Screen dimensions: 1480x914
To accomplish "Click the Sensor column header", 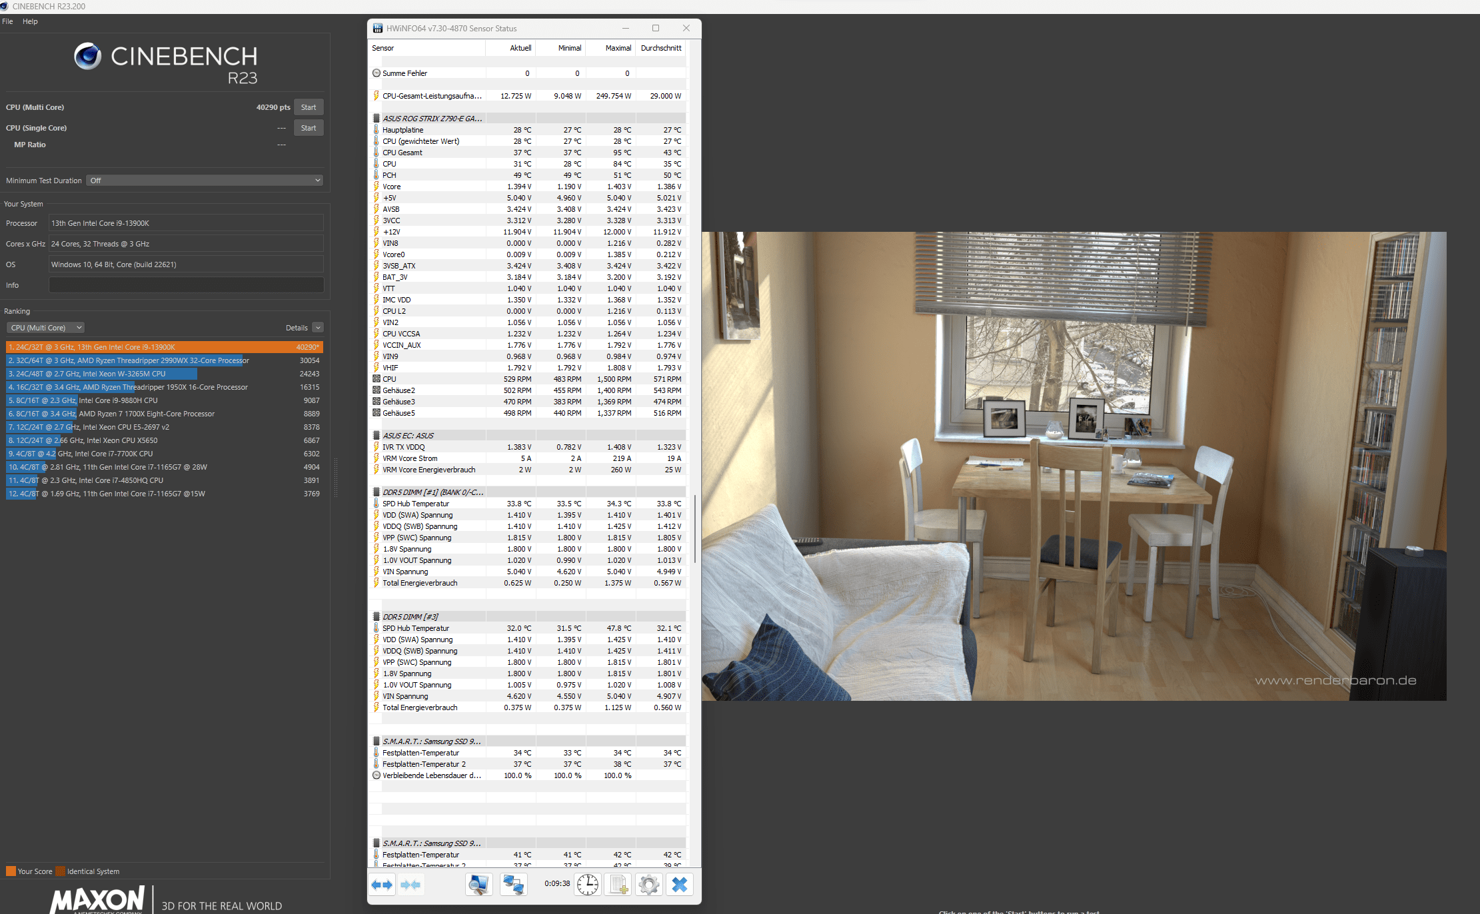I will pos(426,48).
